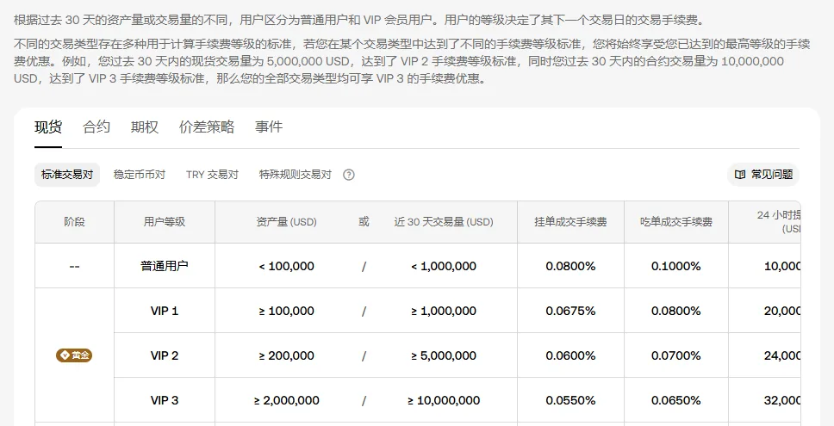Viewport: 834px width, 426px height.
Task: Click the VIP 1 row label
Action: (x=165, y=311)
